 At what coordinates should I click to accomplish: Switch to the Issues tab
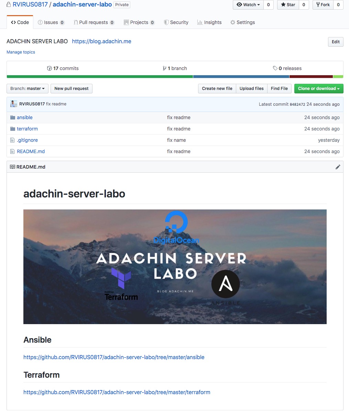(x=51, y=22)
